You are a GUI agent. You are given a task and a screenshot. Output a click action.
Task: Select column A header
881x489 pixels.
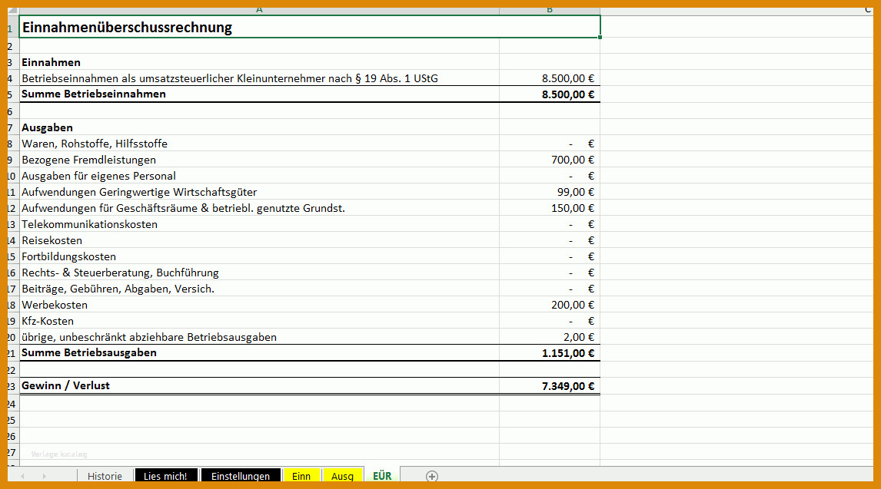[259, 11]
